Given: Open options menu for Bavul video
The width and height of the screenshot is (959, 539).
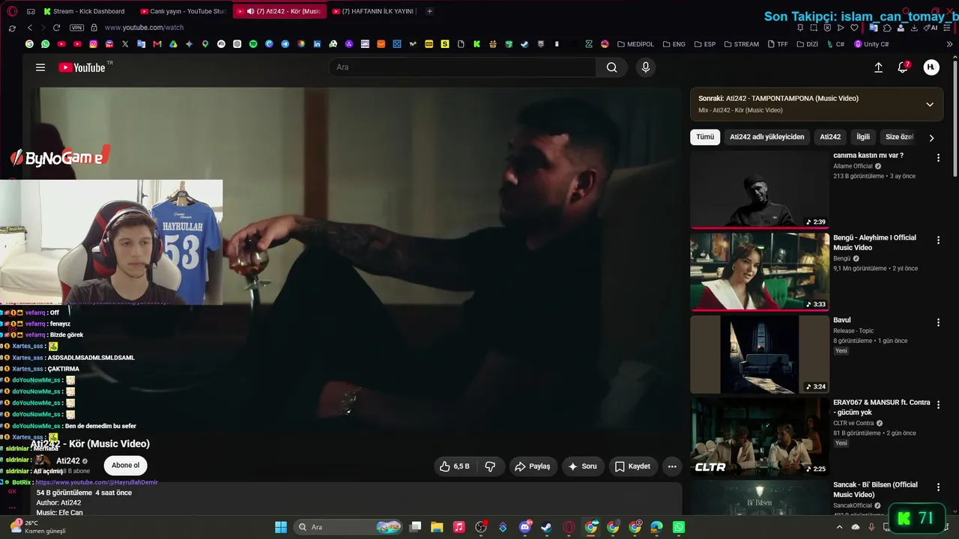Looking at the screenshot, I should click(938, 323).
